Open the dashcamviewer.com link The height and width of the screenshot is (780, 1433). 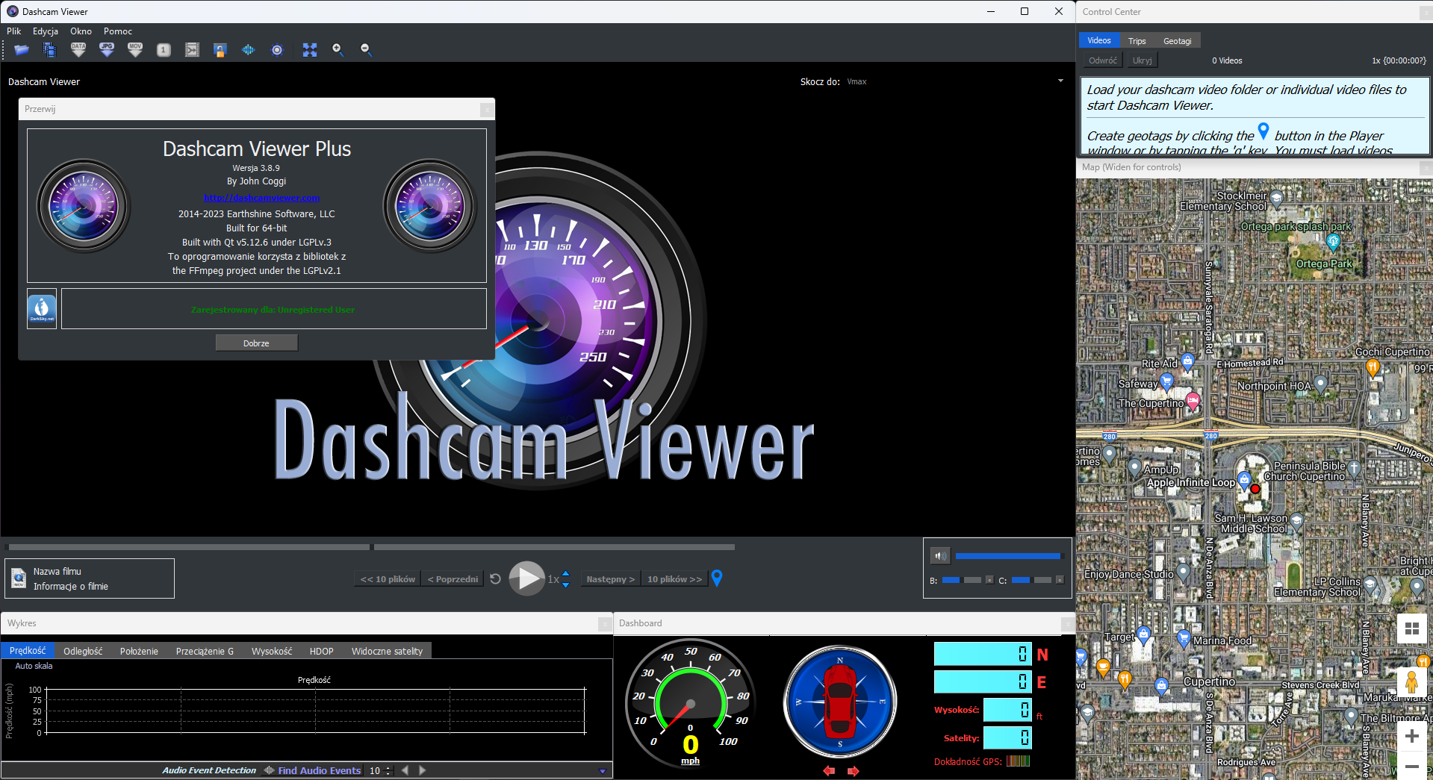tap(261, 198)
